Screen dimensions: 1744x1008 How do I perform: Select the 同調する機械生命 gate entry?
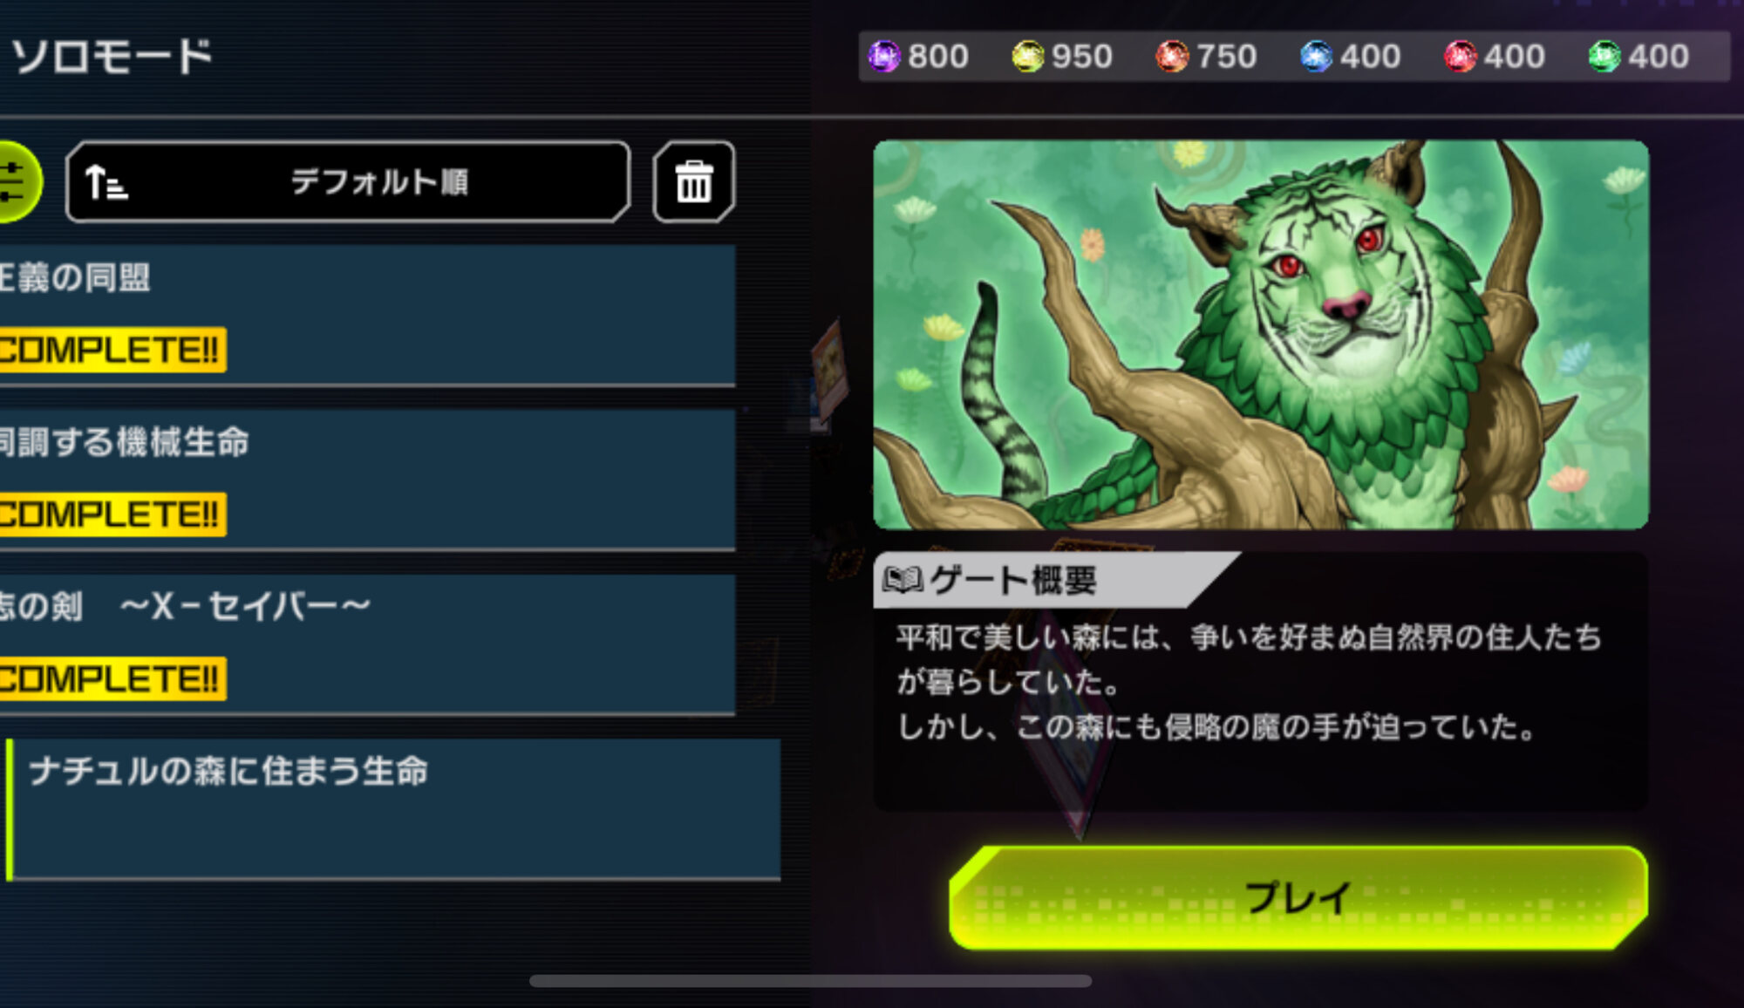tap(367, 480)
